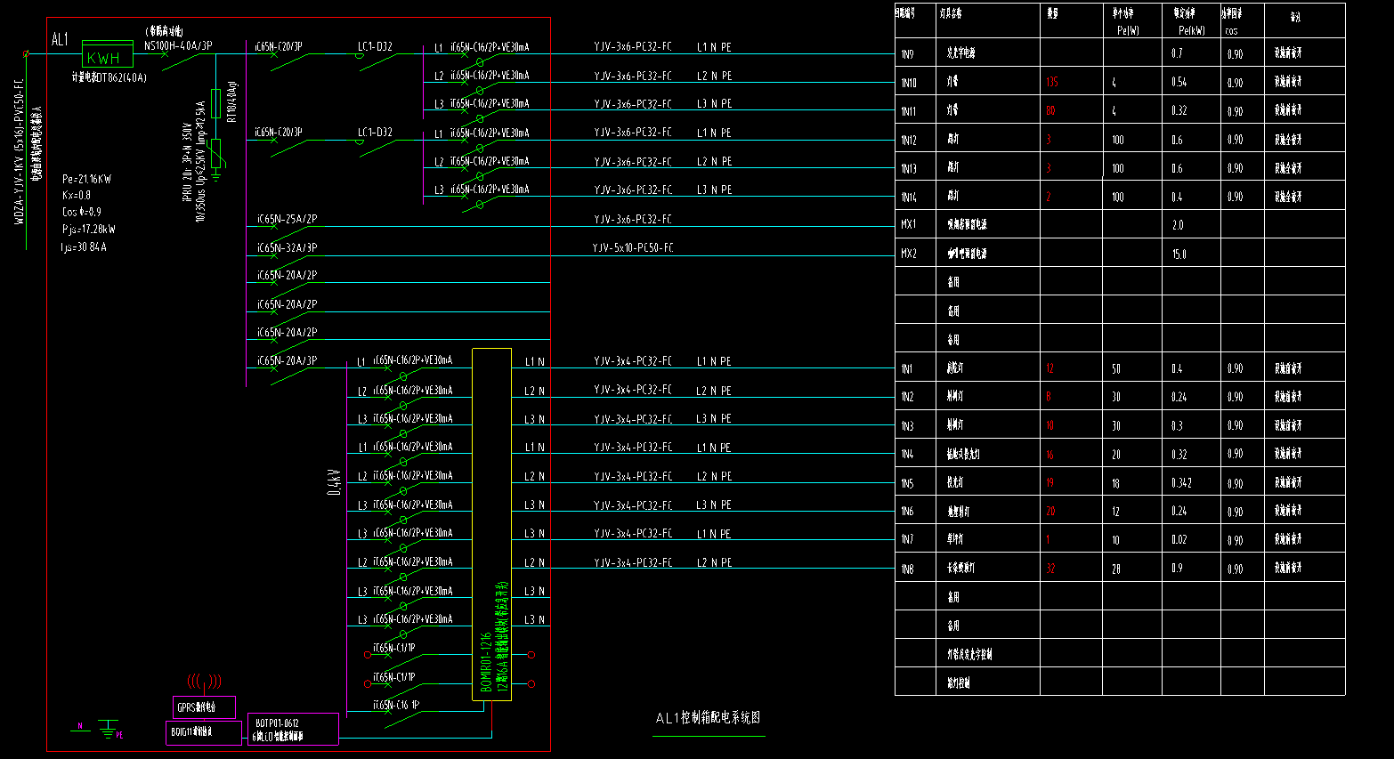Select the BDTP01-0612 LCD controller box

pos(293,729)
